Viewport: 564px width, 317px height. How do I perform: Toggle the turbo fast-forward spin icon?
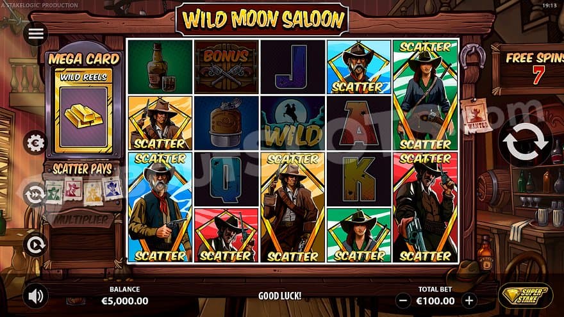pos(35,194)
